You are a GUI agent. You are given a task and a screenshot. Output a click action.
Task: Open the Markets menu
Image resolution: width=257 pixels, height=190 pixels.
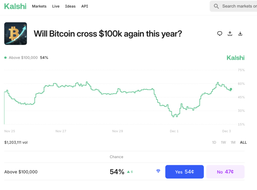[x=39, y=6]
